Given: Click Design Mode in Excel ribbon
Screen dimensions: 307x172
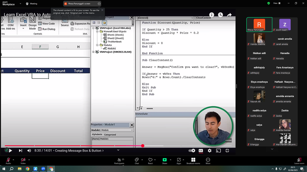Looking at the screenshot, I should [x=33, y=24].
